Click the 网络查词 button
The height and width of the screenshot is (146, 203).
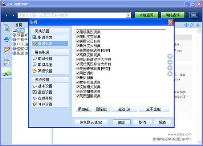pos(172,15)
